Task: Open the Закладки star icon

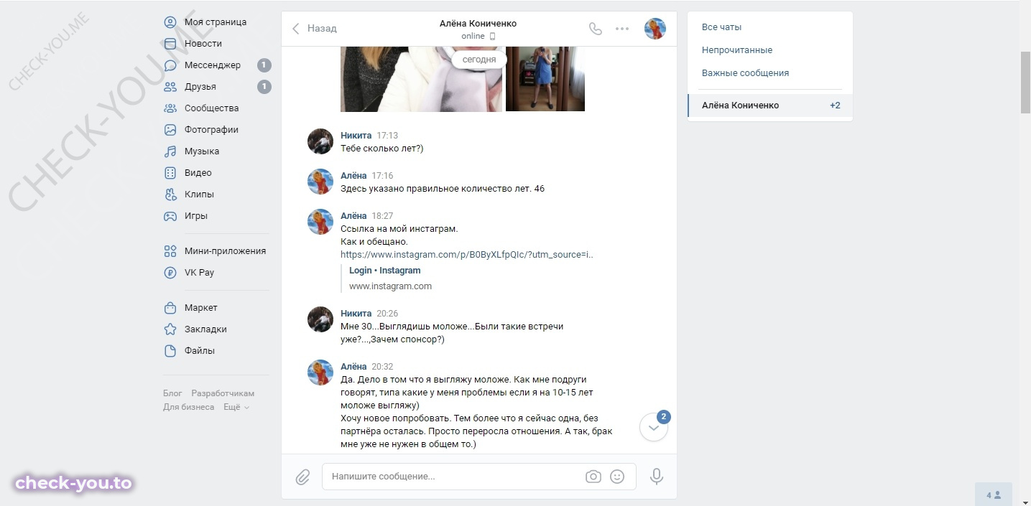Action: 170,329
